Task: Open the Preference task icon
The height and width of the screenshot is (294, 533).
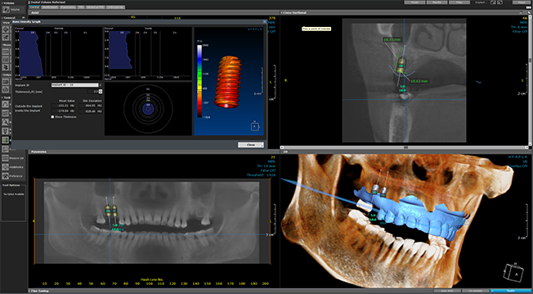Action: click(x=6, y=176)
